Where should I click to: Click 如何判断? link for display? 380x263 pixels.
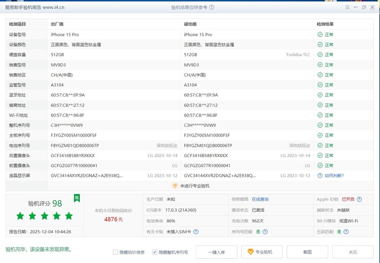tap(334, 176)
